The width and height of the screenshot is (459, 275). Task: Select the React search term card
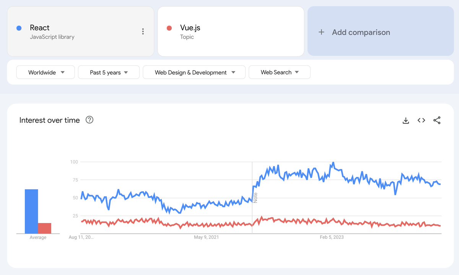80,32
